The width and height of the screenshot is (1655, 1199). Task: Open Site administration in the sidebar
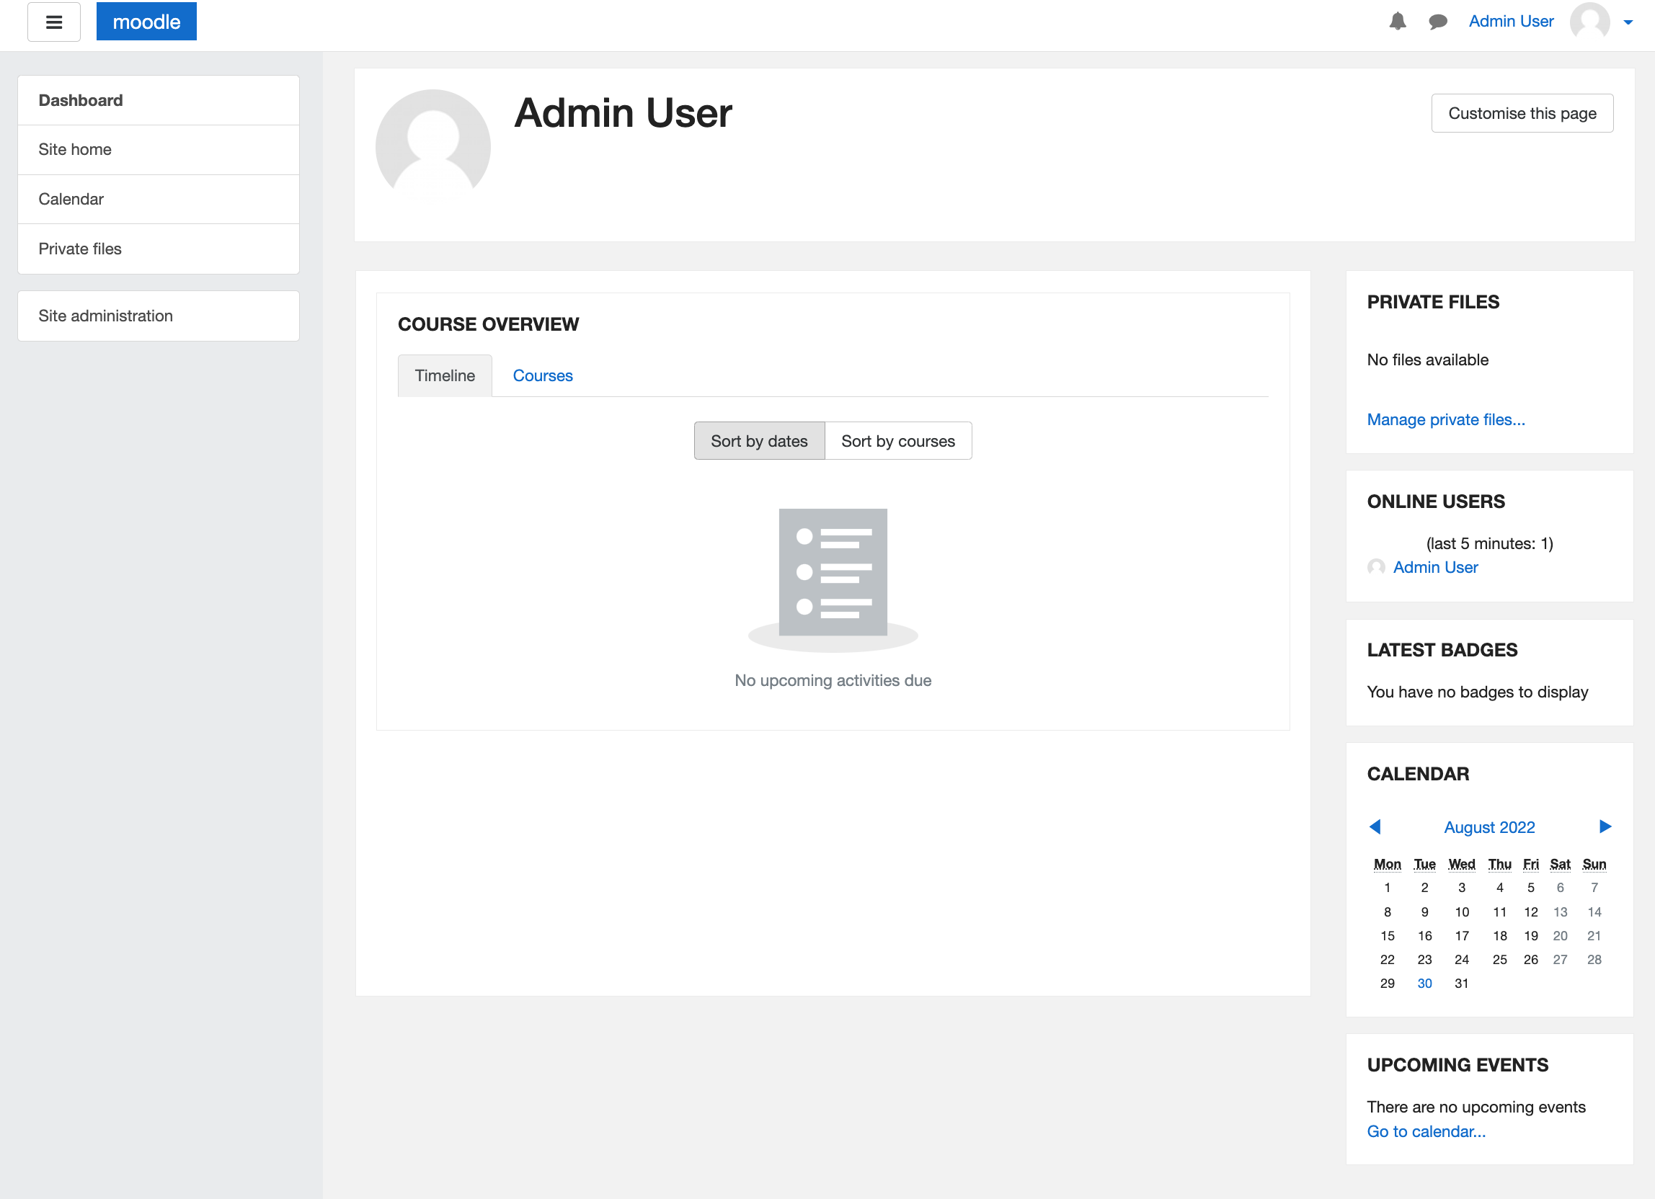pos(106,316)
